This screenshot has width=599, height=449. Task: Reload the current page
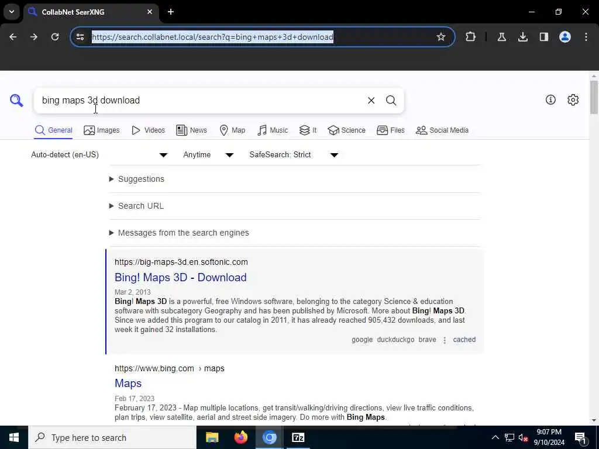point(55,37)
